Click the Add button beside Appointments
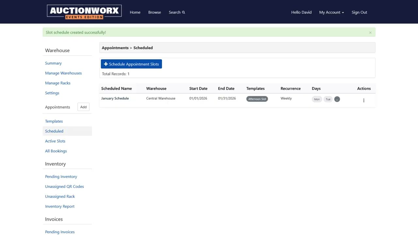This screenshot has height=235, width=418. [83, 107]
